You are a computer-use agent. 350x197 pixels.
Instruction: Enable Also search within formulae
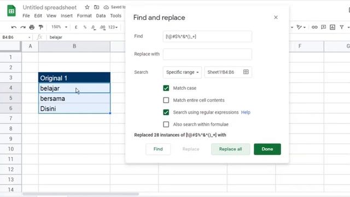coord(166,124)
